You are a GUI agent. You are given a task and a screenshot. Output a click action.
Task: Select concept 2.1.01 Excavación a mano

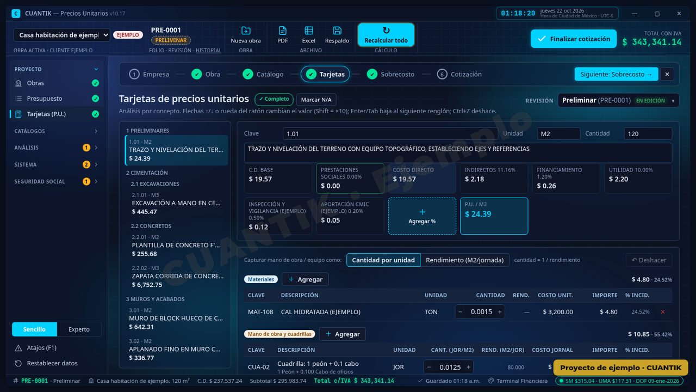coord(177,203)
